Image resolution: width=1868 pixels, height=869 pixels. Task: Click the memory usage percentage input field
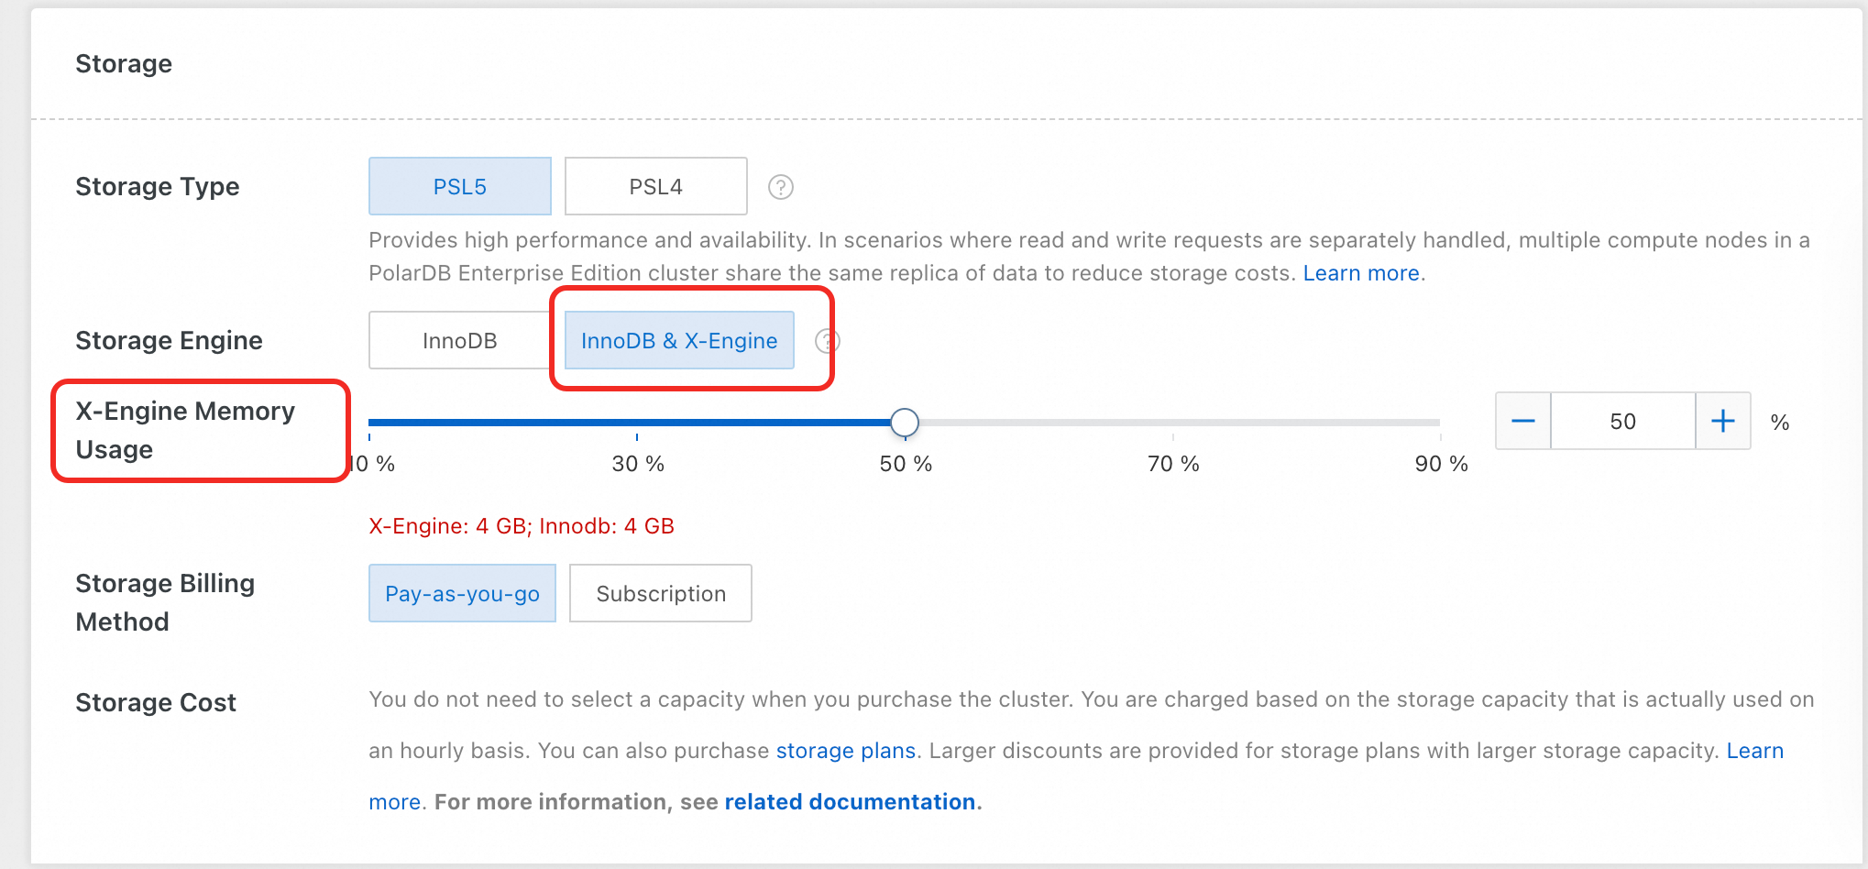coord(1622,422)
